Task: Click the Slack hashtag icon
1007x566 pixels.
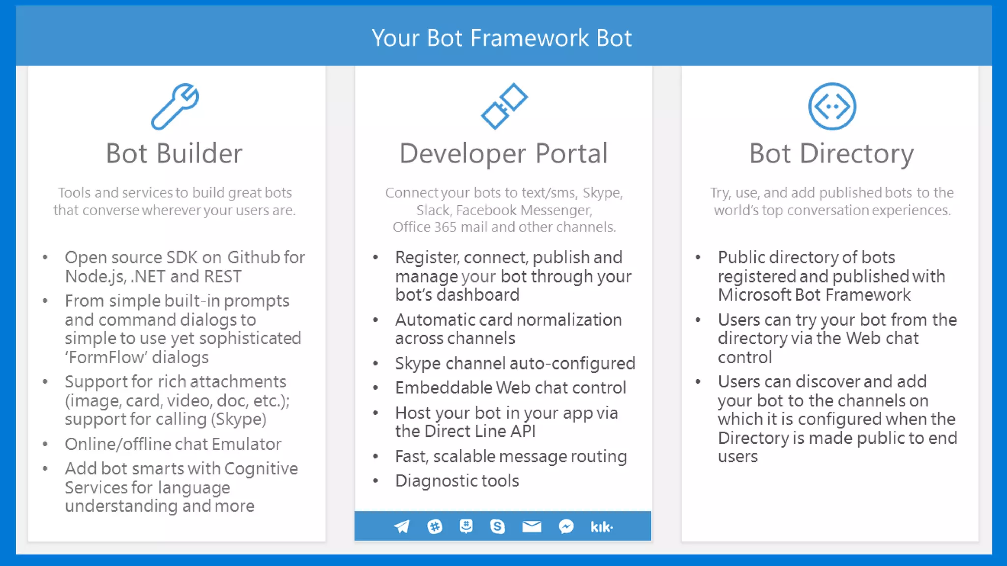Action: coord(435,527)
